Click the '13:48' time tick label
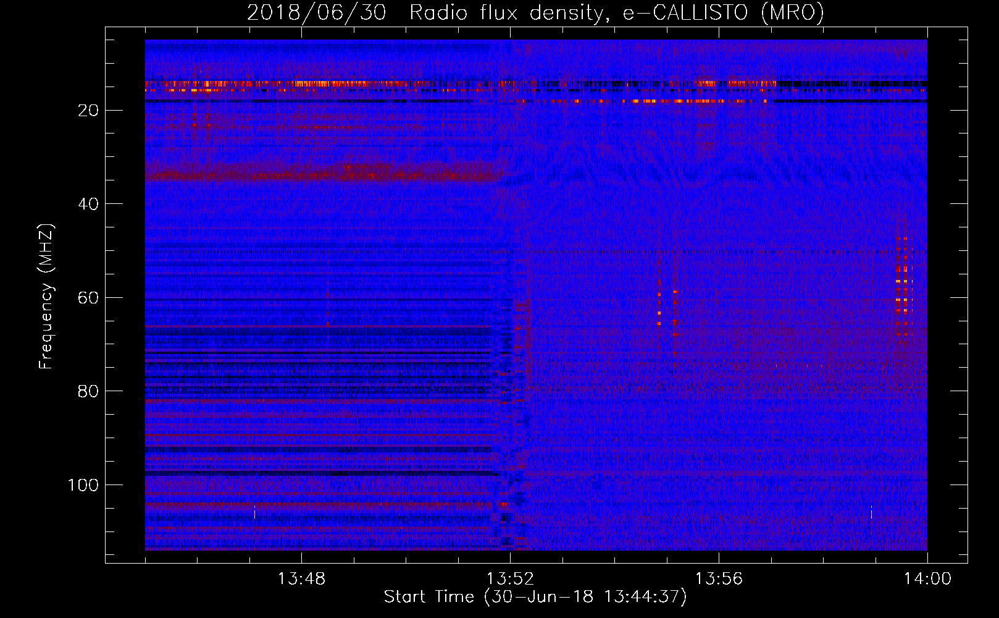 pos(301,579)
